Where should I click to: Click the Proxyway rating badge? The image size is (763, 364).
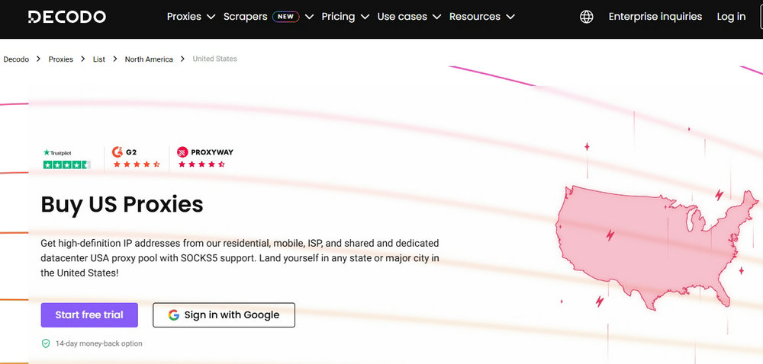coord(204,158)
